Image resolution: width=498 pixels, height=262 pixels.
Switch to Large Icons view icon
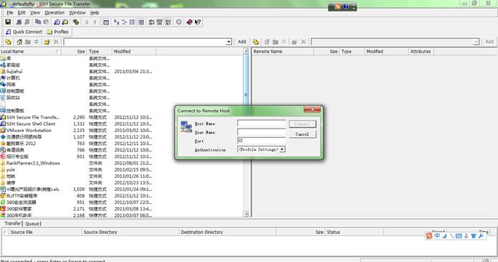(117, 22)
